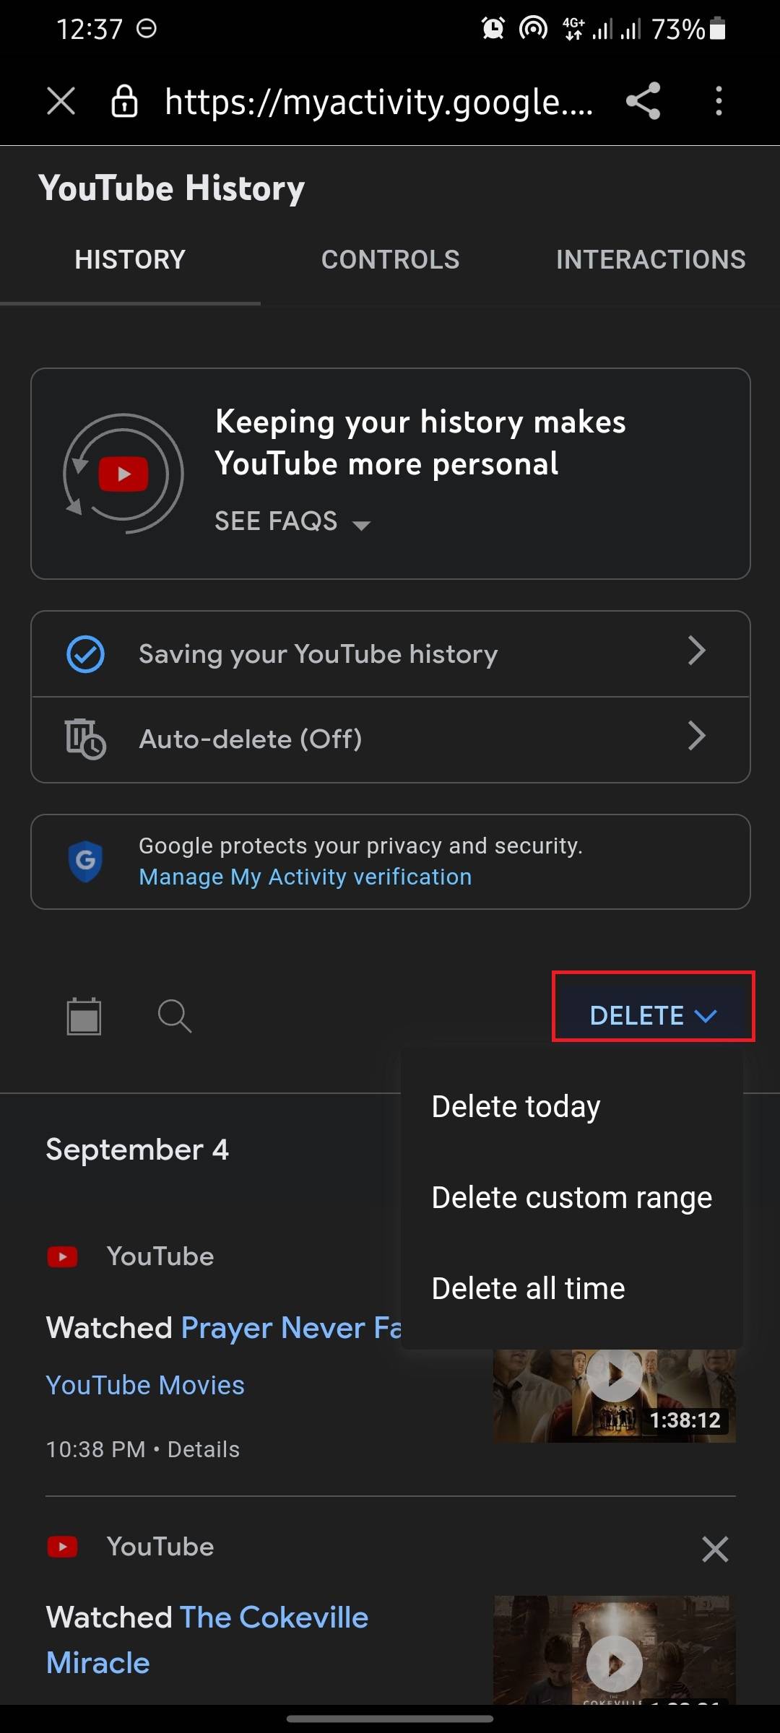Select Delete today from menu
The height and width of the screenshot is (1733, 780).
tap(516, 1107)
